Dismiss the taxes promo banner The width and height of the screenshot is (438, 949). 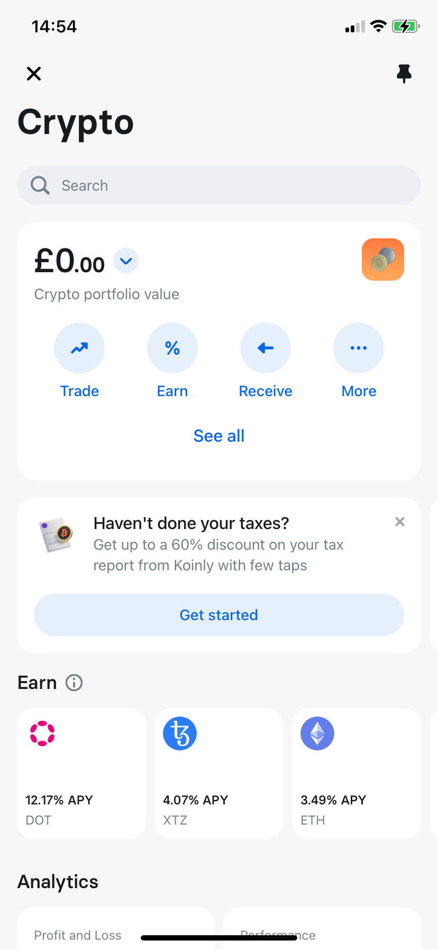click(400, 522)
